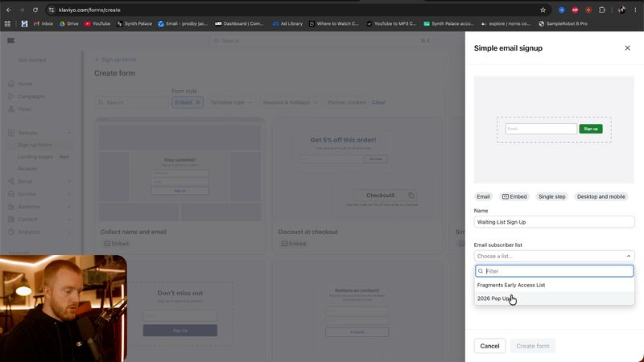
Task: Open Flows in the sidebar
Action: tap(24, 109)
